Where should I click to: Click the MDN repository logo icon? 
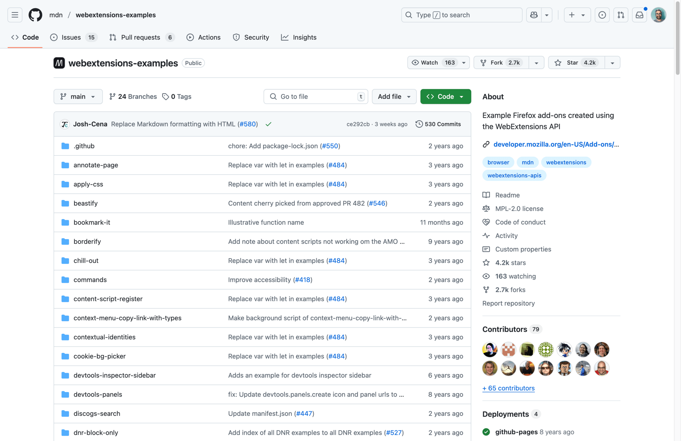(x=59, y=63)
